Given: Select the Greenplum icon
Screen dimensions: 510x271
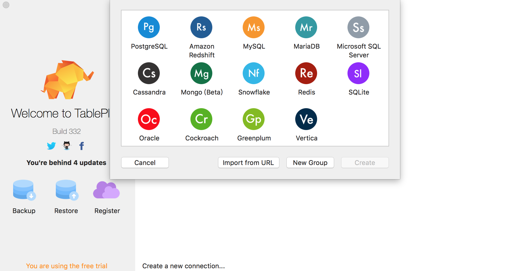Looking at the screenshot, I should tap(254, 119).
